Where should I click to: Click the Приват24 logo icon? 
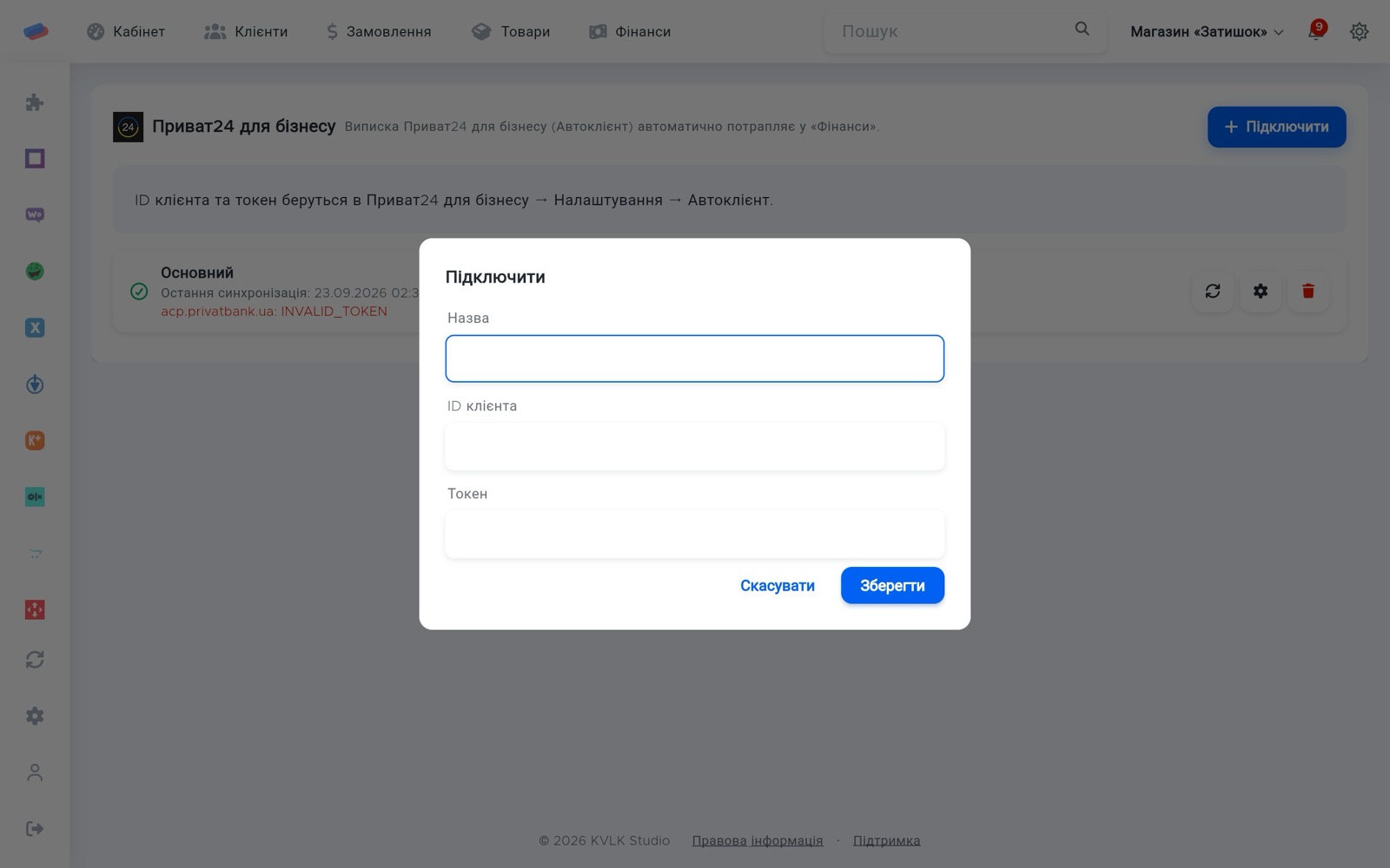[128, 127]
